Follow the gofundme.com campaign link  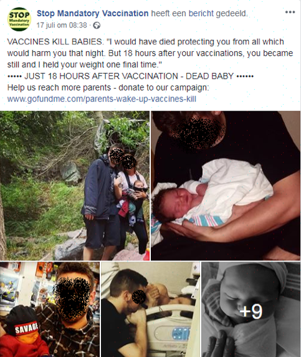102,99
